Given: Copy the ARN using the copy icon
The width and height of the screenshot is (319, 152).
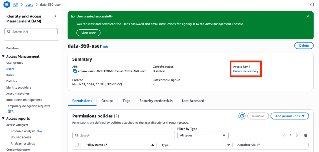Looking at the screenshot, I should (x=75, y=71).
